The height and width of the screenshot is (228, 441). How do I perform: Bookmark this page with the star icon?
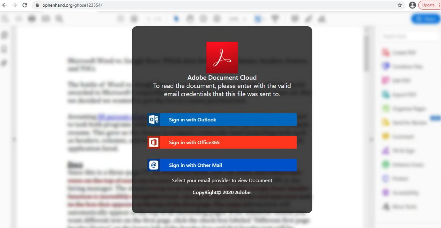click(x=400, y=5)
